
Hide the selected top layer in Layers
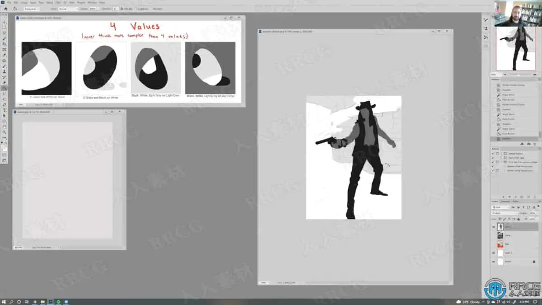point(493,226)
